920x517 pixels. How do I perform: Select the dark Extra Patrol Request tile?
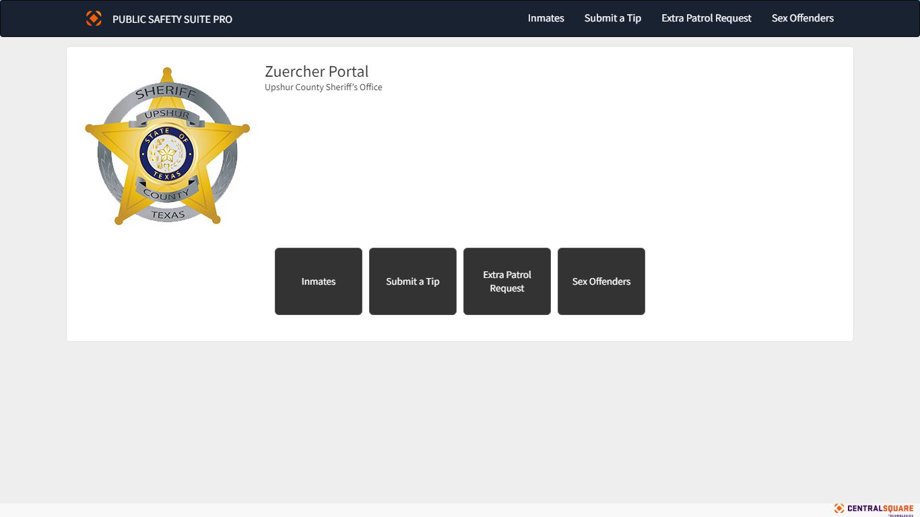coord(507,281)
